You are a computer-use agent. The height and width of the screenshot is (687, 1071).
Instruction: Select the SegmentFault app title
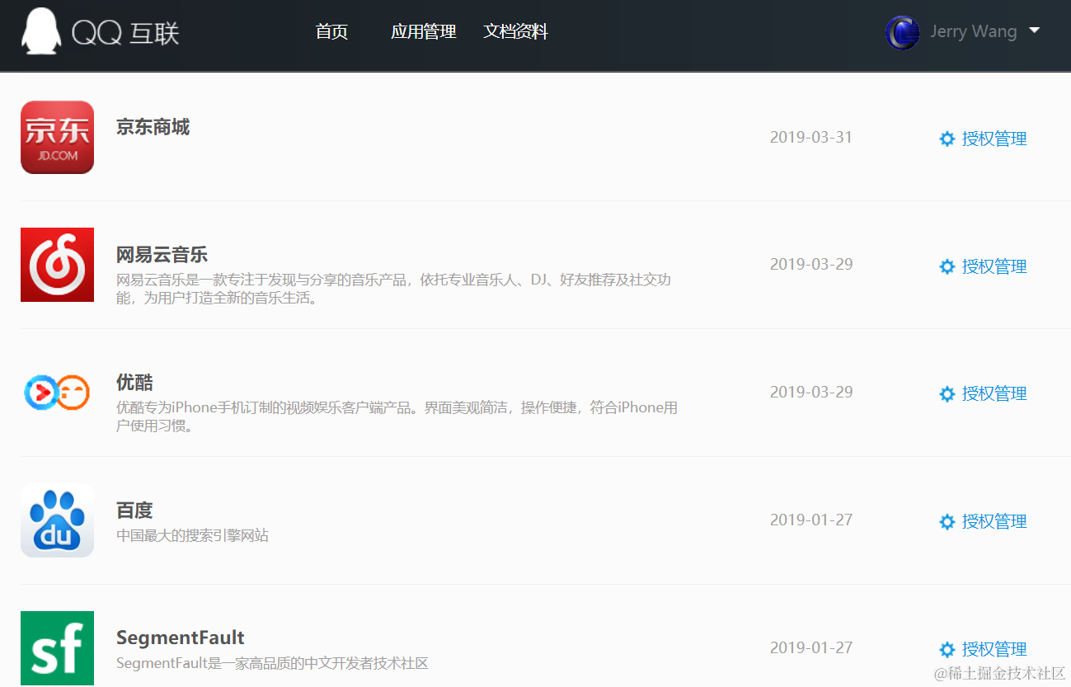click(181, 638)
